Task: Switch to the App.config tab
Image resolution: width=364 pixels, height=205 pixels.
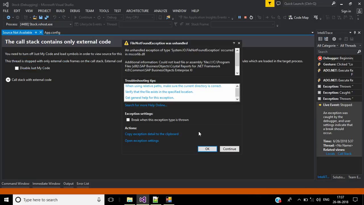Action: click(x=52, y=32)
